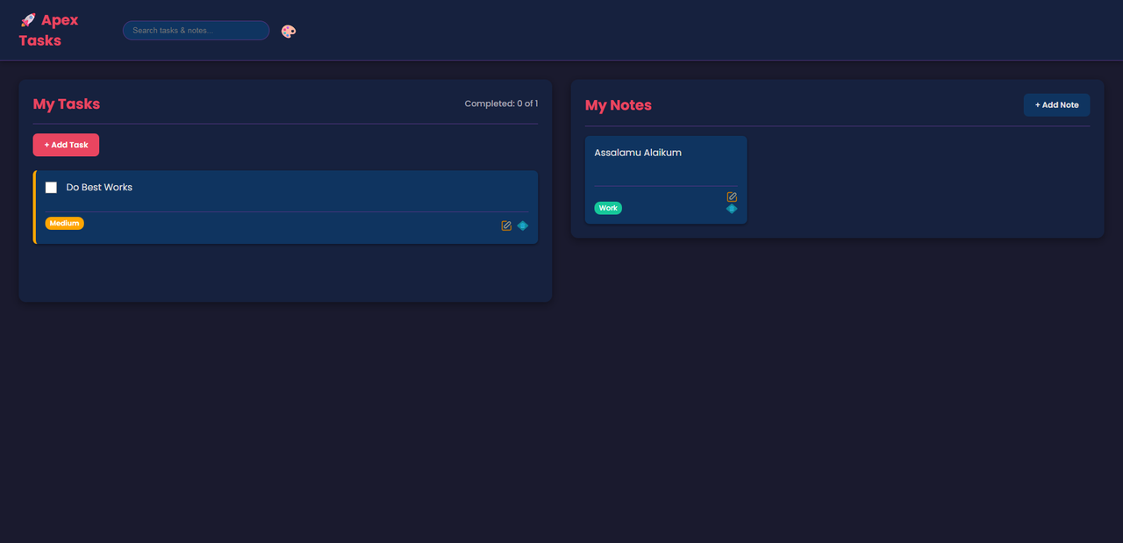Click the palette theme switcher icon
1123x543 pixels.
(x=289, y=31)
